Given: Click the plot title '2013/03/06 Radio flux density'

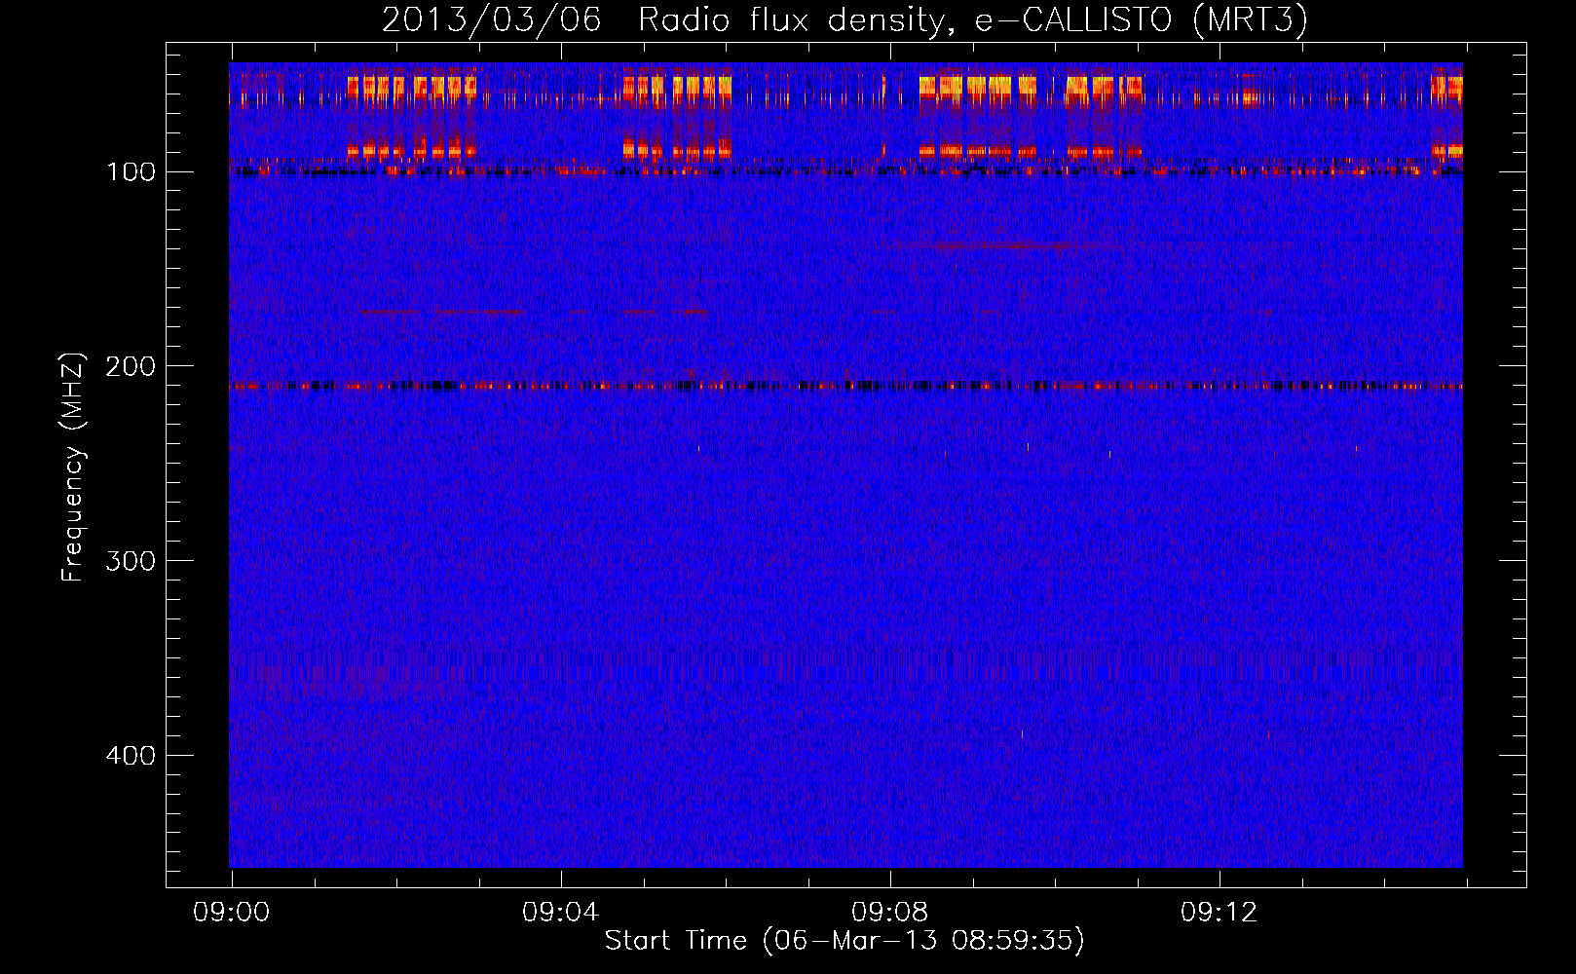Looking at the screenshot, I should point(662,20).
